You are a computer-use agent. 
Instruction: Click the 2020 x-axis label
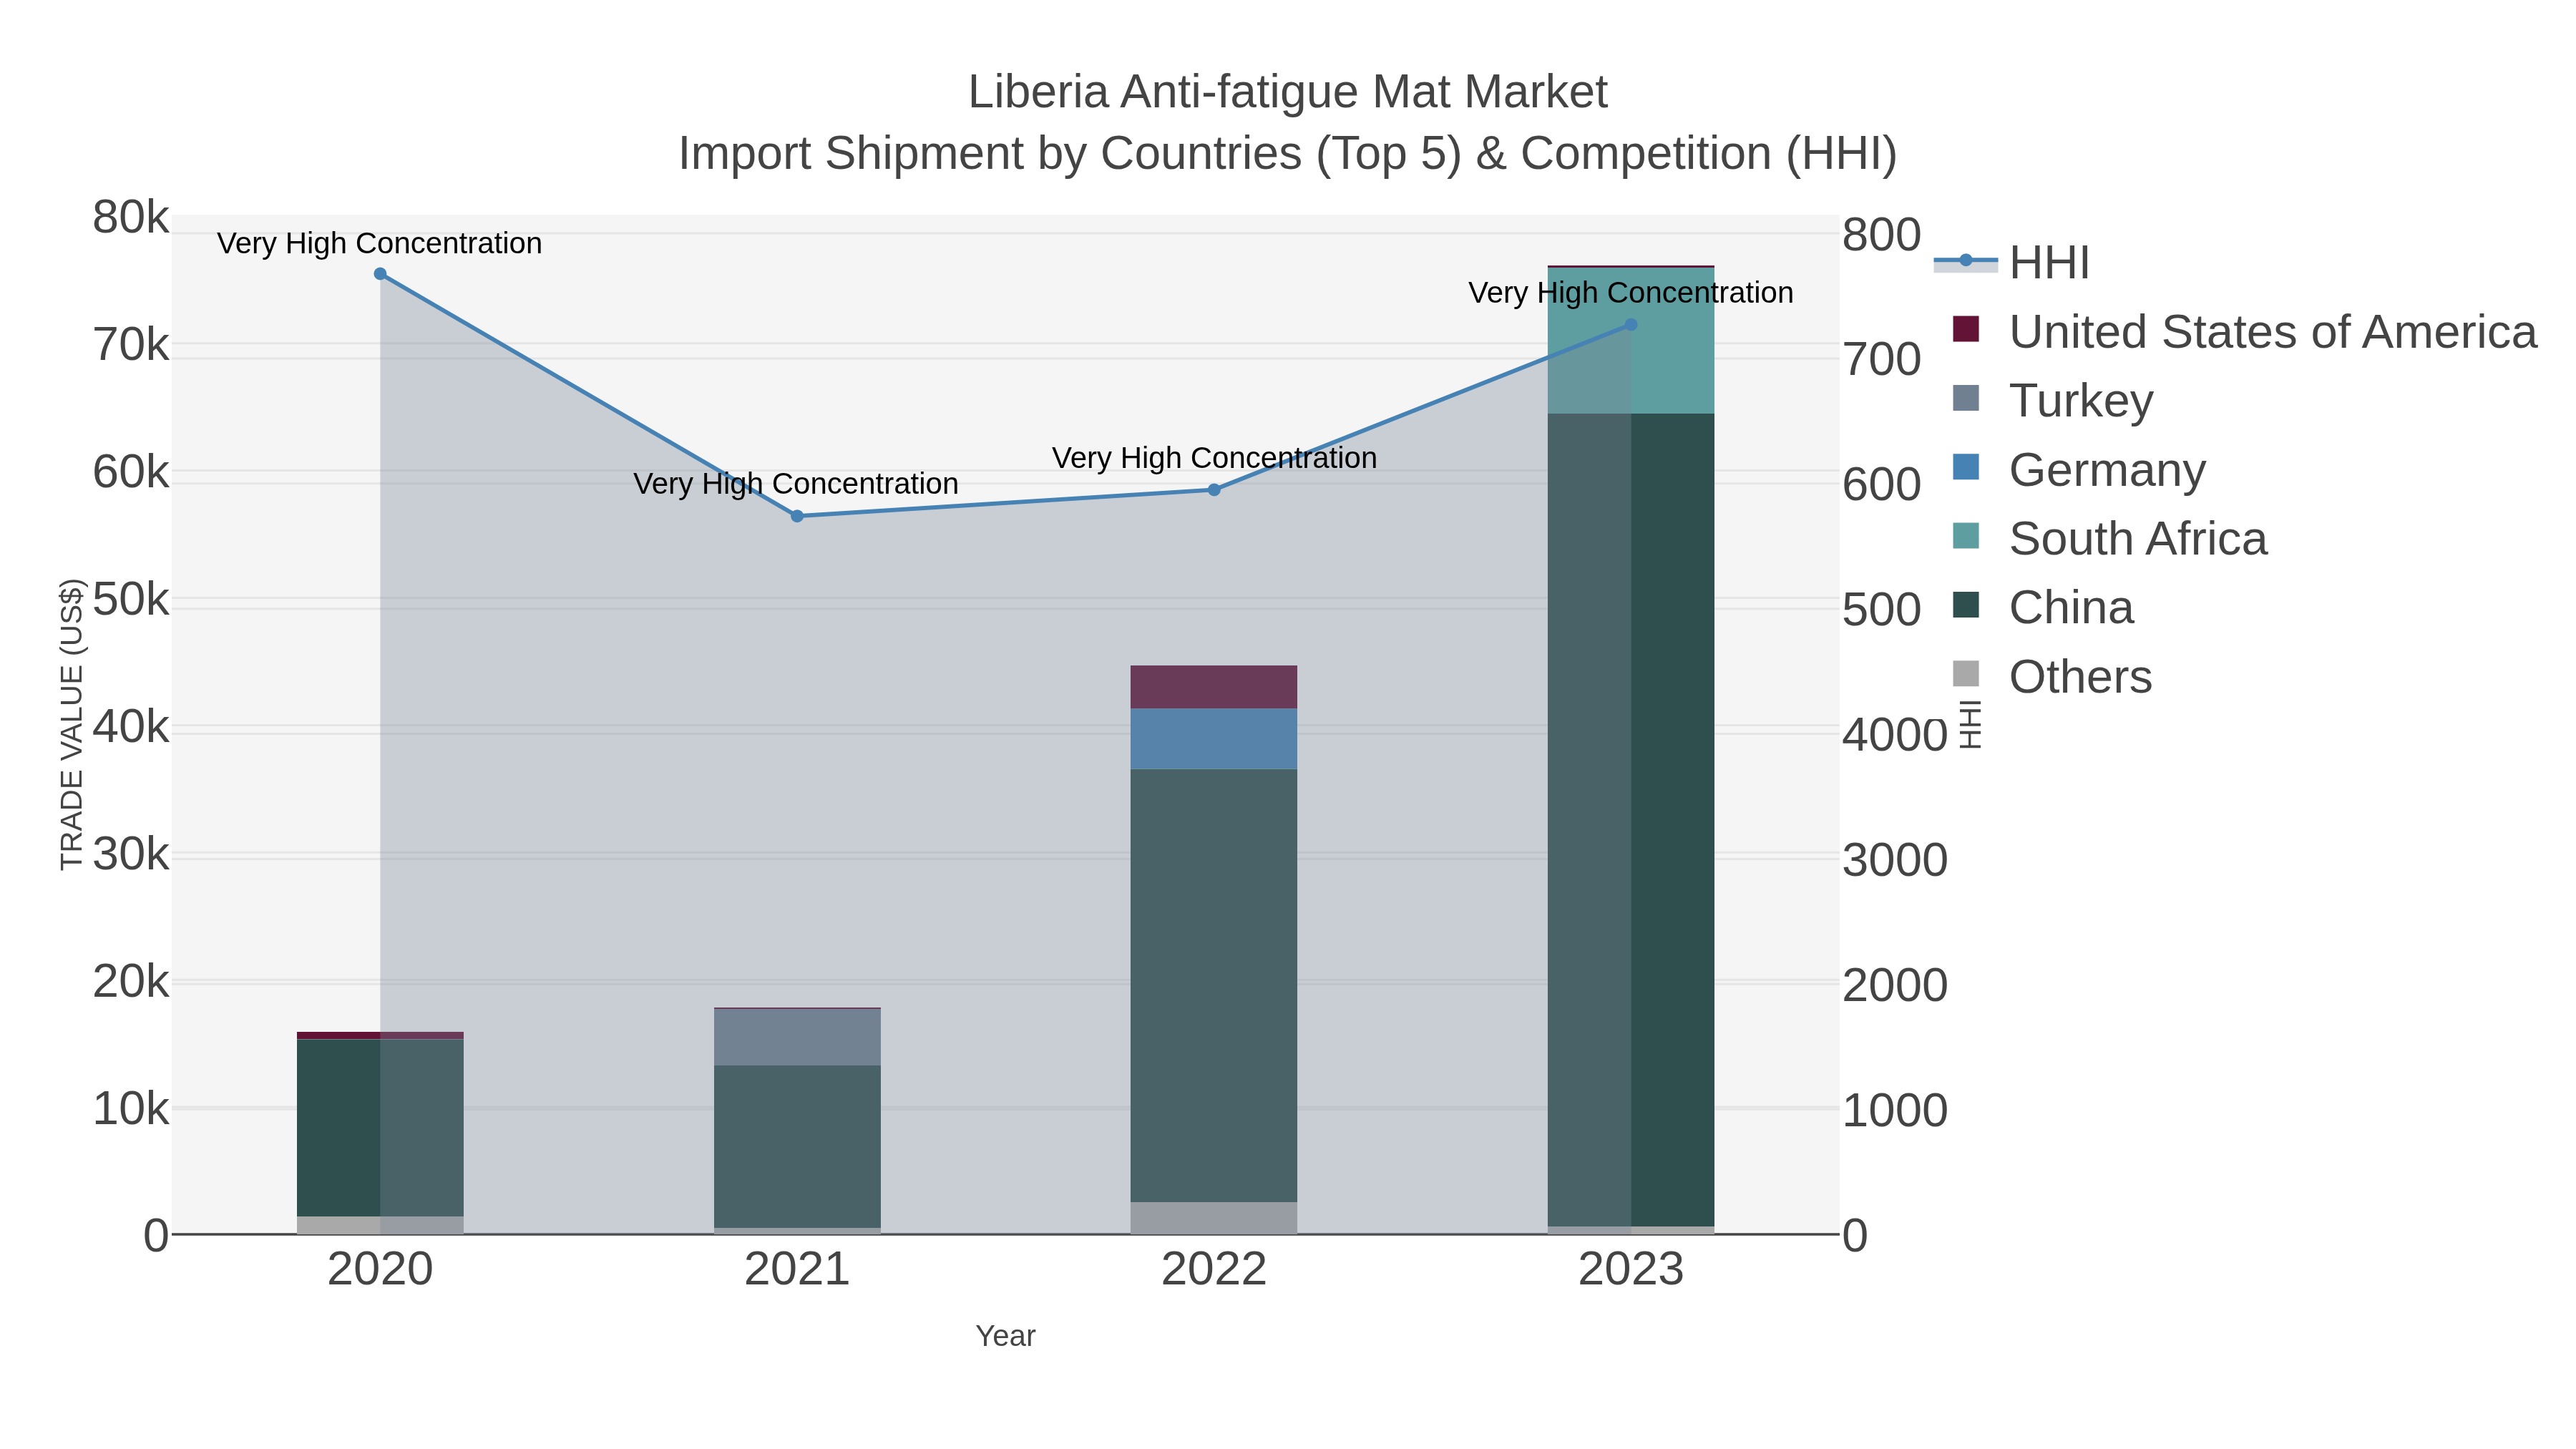380,1270
